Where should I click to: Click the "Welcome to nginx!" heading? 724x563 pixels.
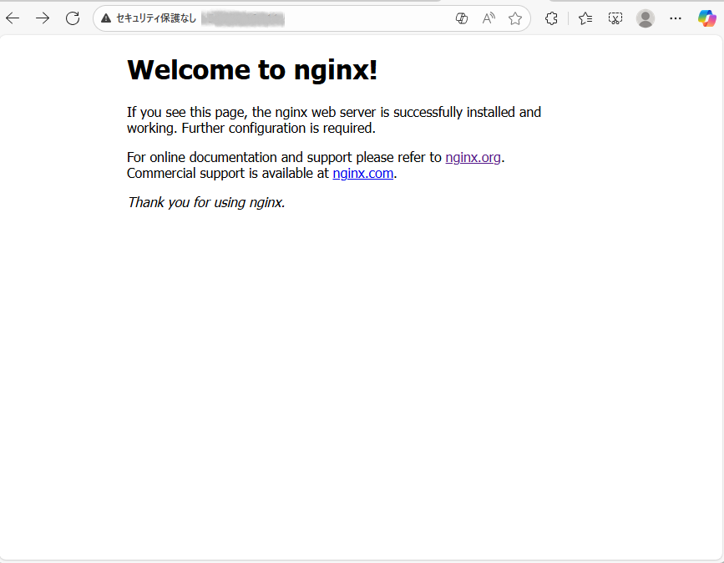[x=252, y=70]
